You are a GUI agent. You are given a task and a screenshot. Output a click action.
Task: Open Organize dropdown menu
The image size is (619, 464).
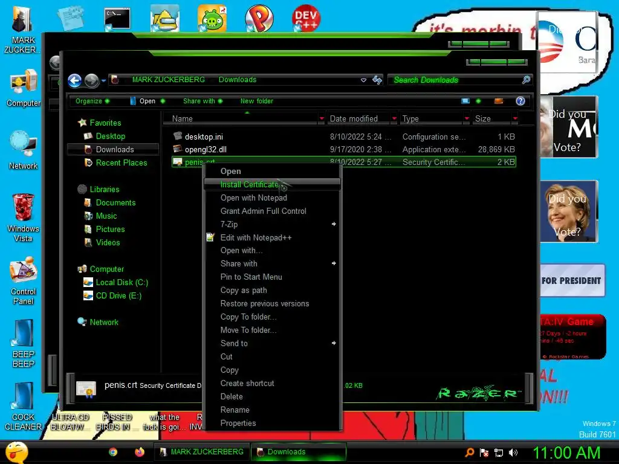[x=92, y=101]
